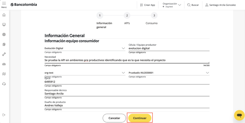Click the logout icon at sidebar bottom

[x=4, y=115]
